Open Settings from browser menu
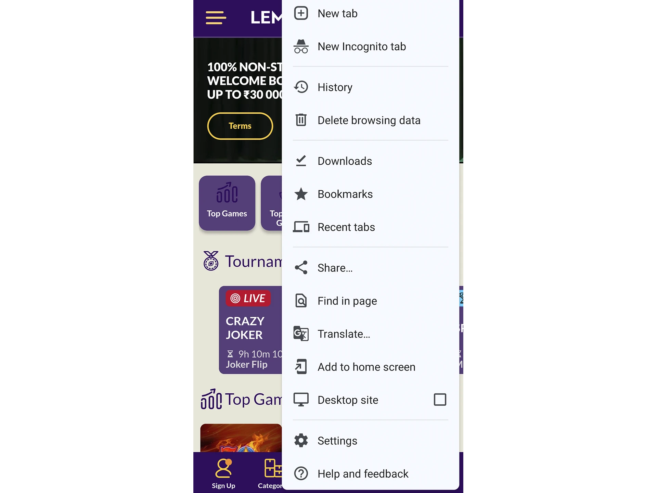This screenshot has width=657, height=493. pyautogui.click(x=337, y=441)
